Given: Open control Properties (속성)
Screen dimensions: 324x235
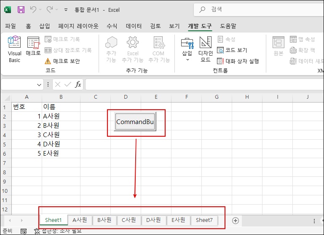Looking at the screenshot, I should (x=227, y=39).
